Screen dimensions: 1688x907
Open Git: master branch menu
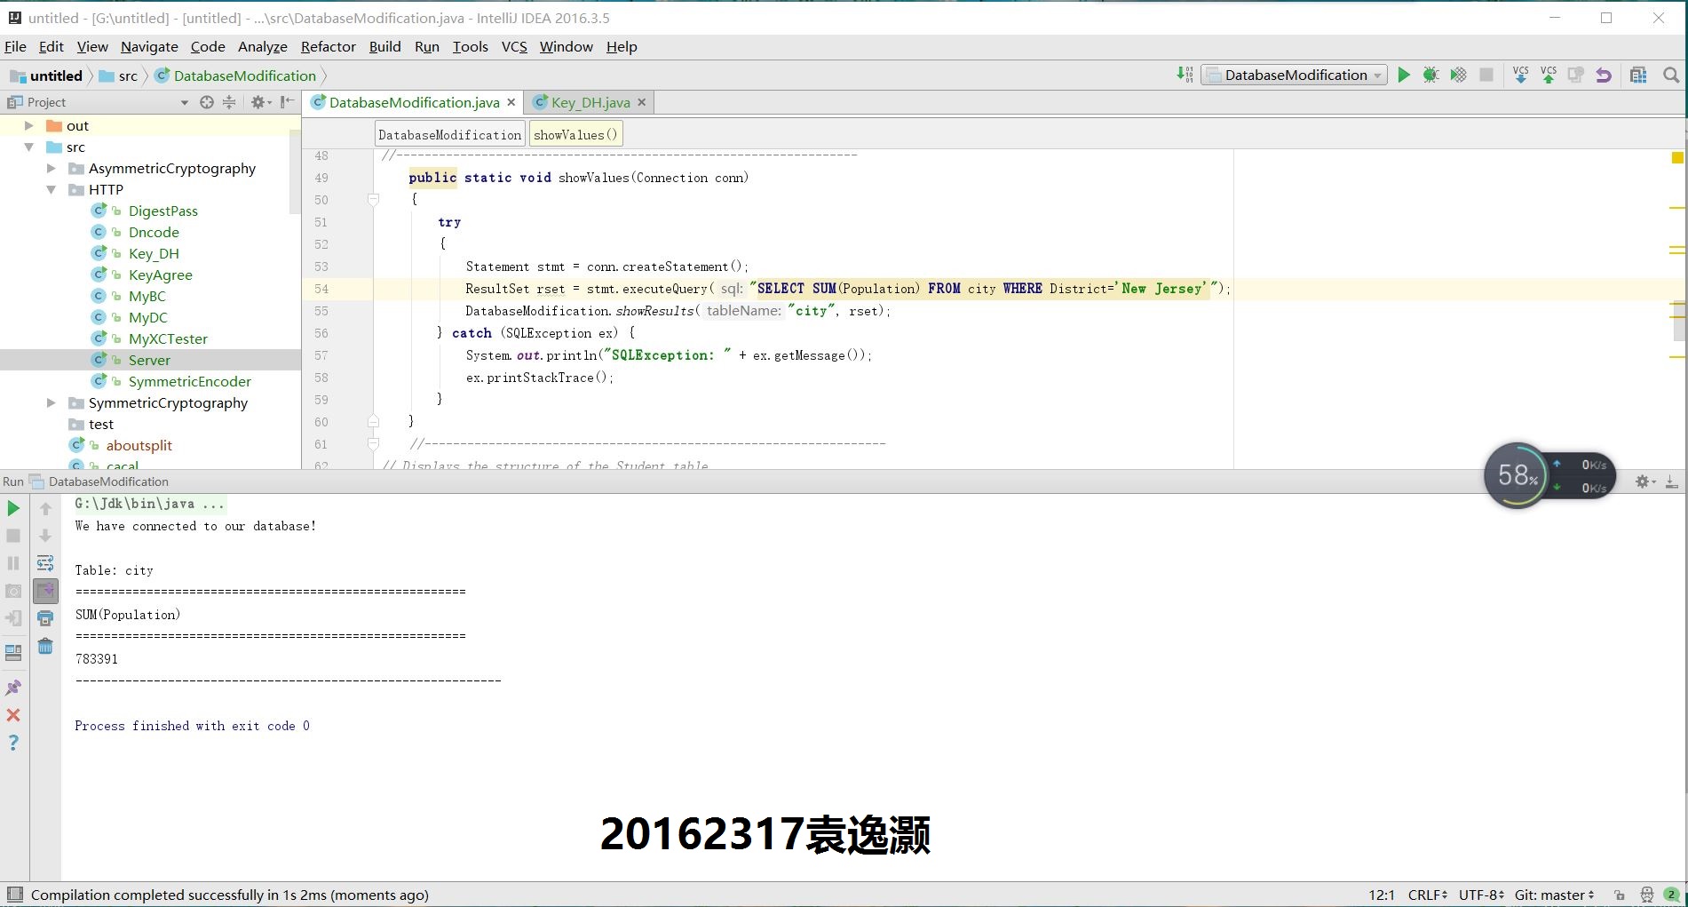[x=1554, y=895]
